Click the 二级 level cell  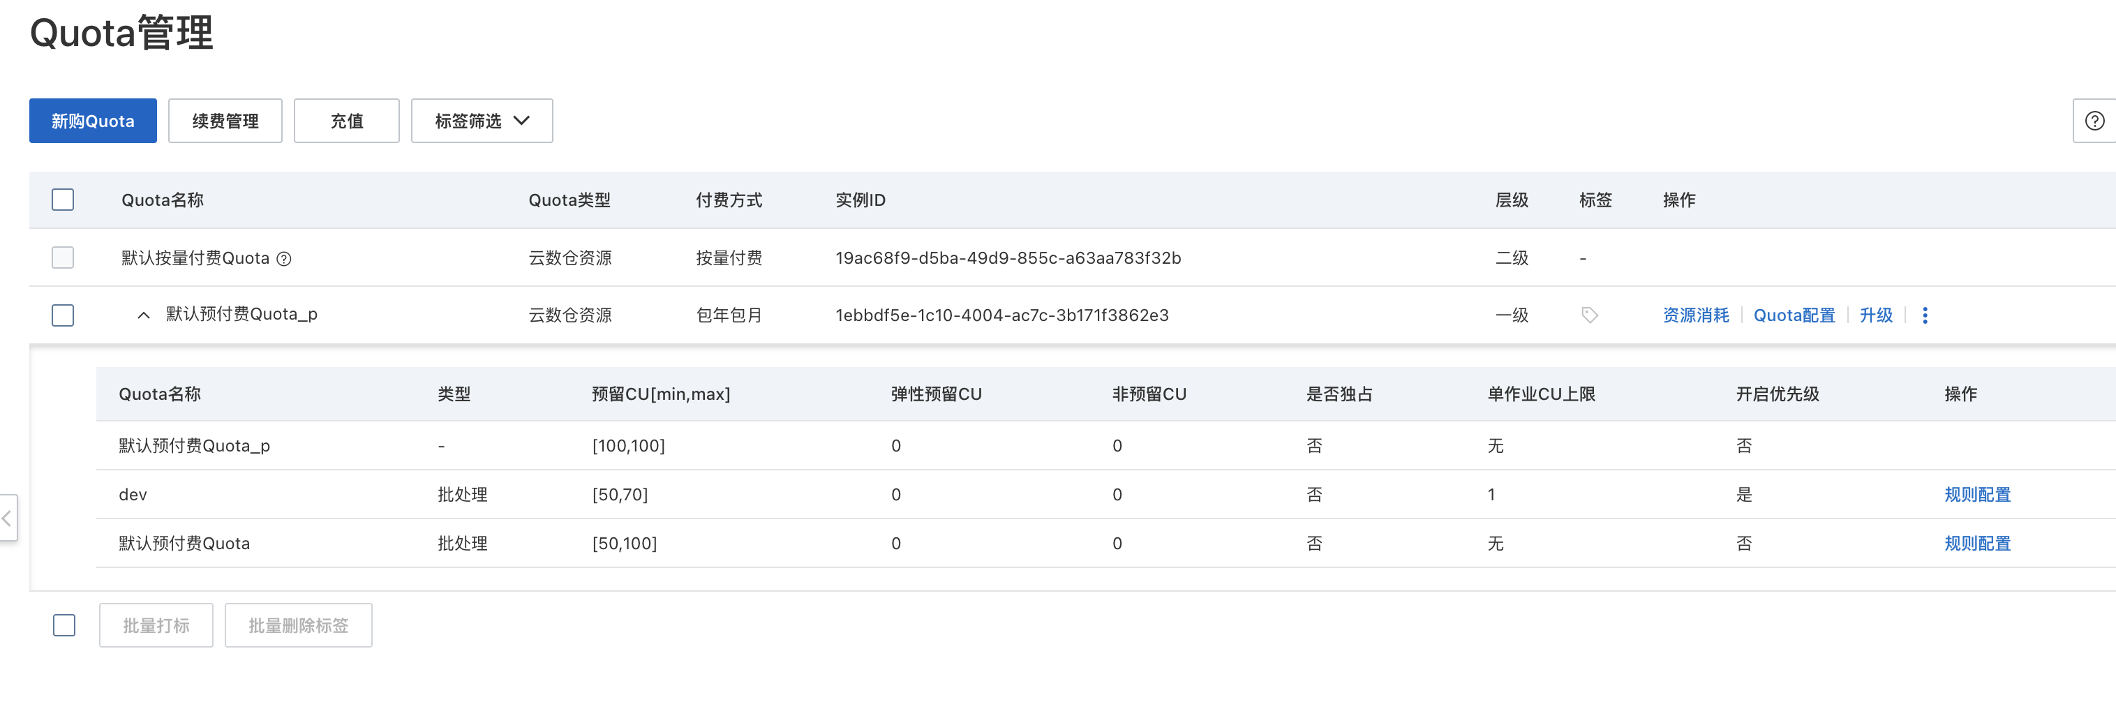point(1512,257)
